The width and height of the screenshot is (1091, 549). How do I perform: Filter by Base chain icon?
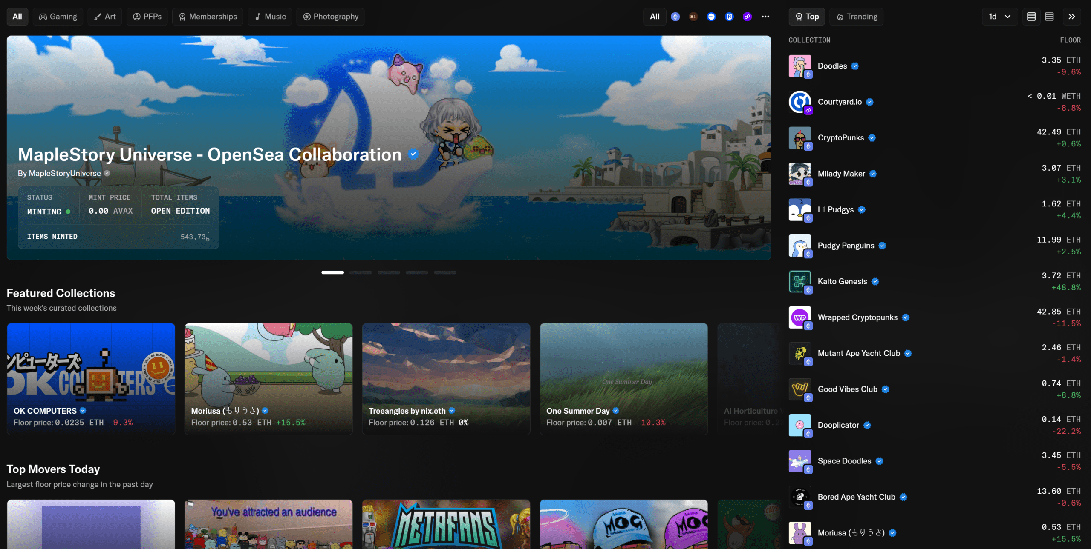click(711, 17)
